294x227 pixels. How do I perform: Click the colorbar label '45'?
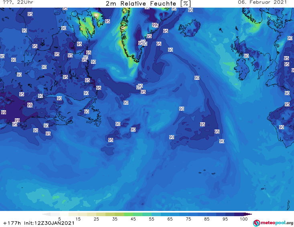133,219
